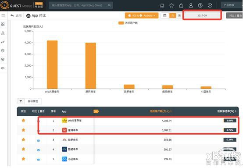Click the 指标筛选 button
243x168 pixels.
click(x=33, y=101)
